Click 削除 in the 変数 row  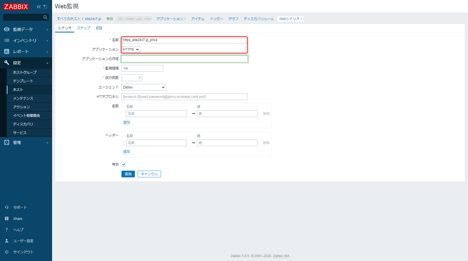click(266, 114)
